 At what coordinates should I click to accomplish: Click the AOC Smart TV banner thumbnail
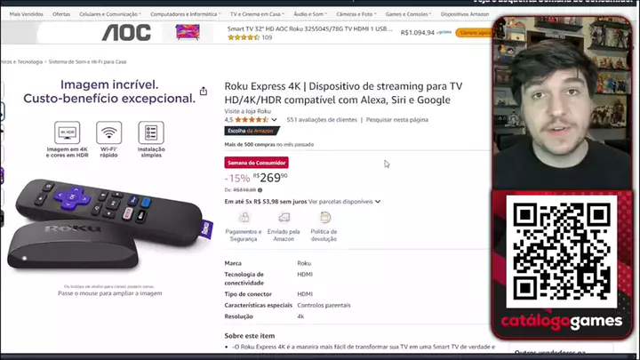tap(188, 32)
